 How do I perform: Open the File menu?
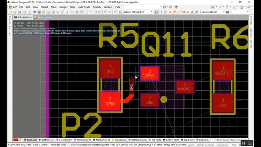click(21, 7)
